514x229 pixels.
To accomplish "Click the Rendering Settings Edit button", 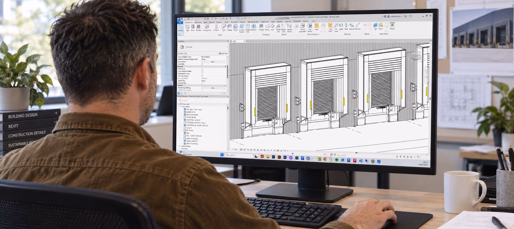I will tap(213, 88).
